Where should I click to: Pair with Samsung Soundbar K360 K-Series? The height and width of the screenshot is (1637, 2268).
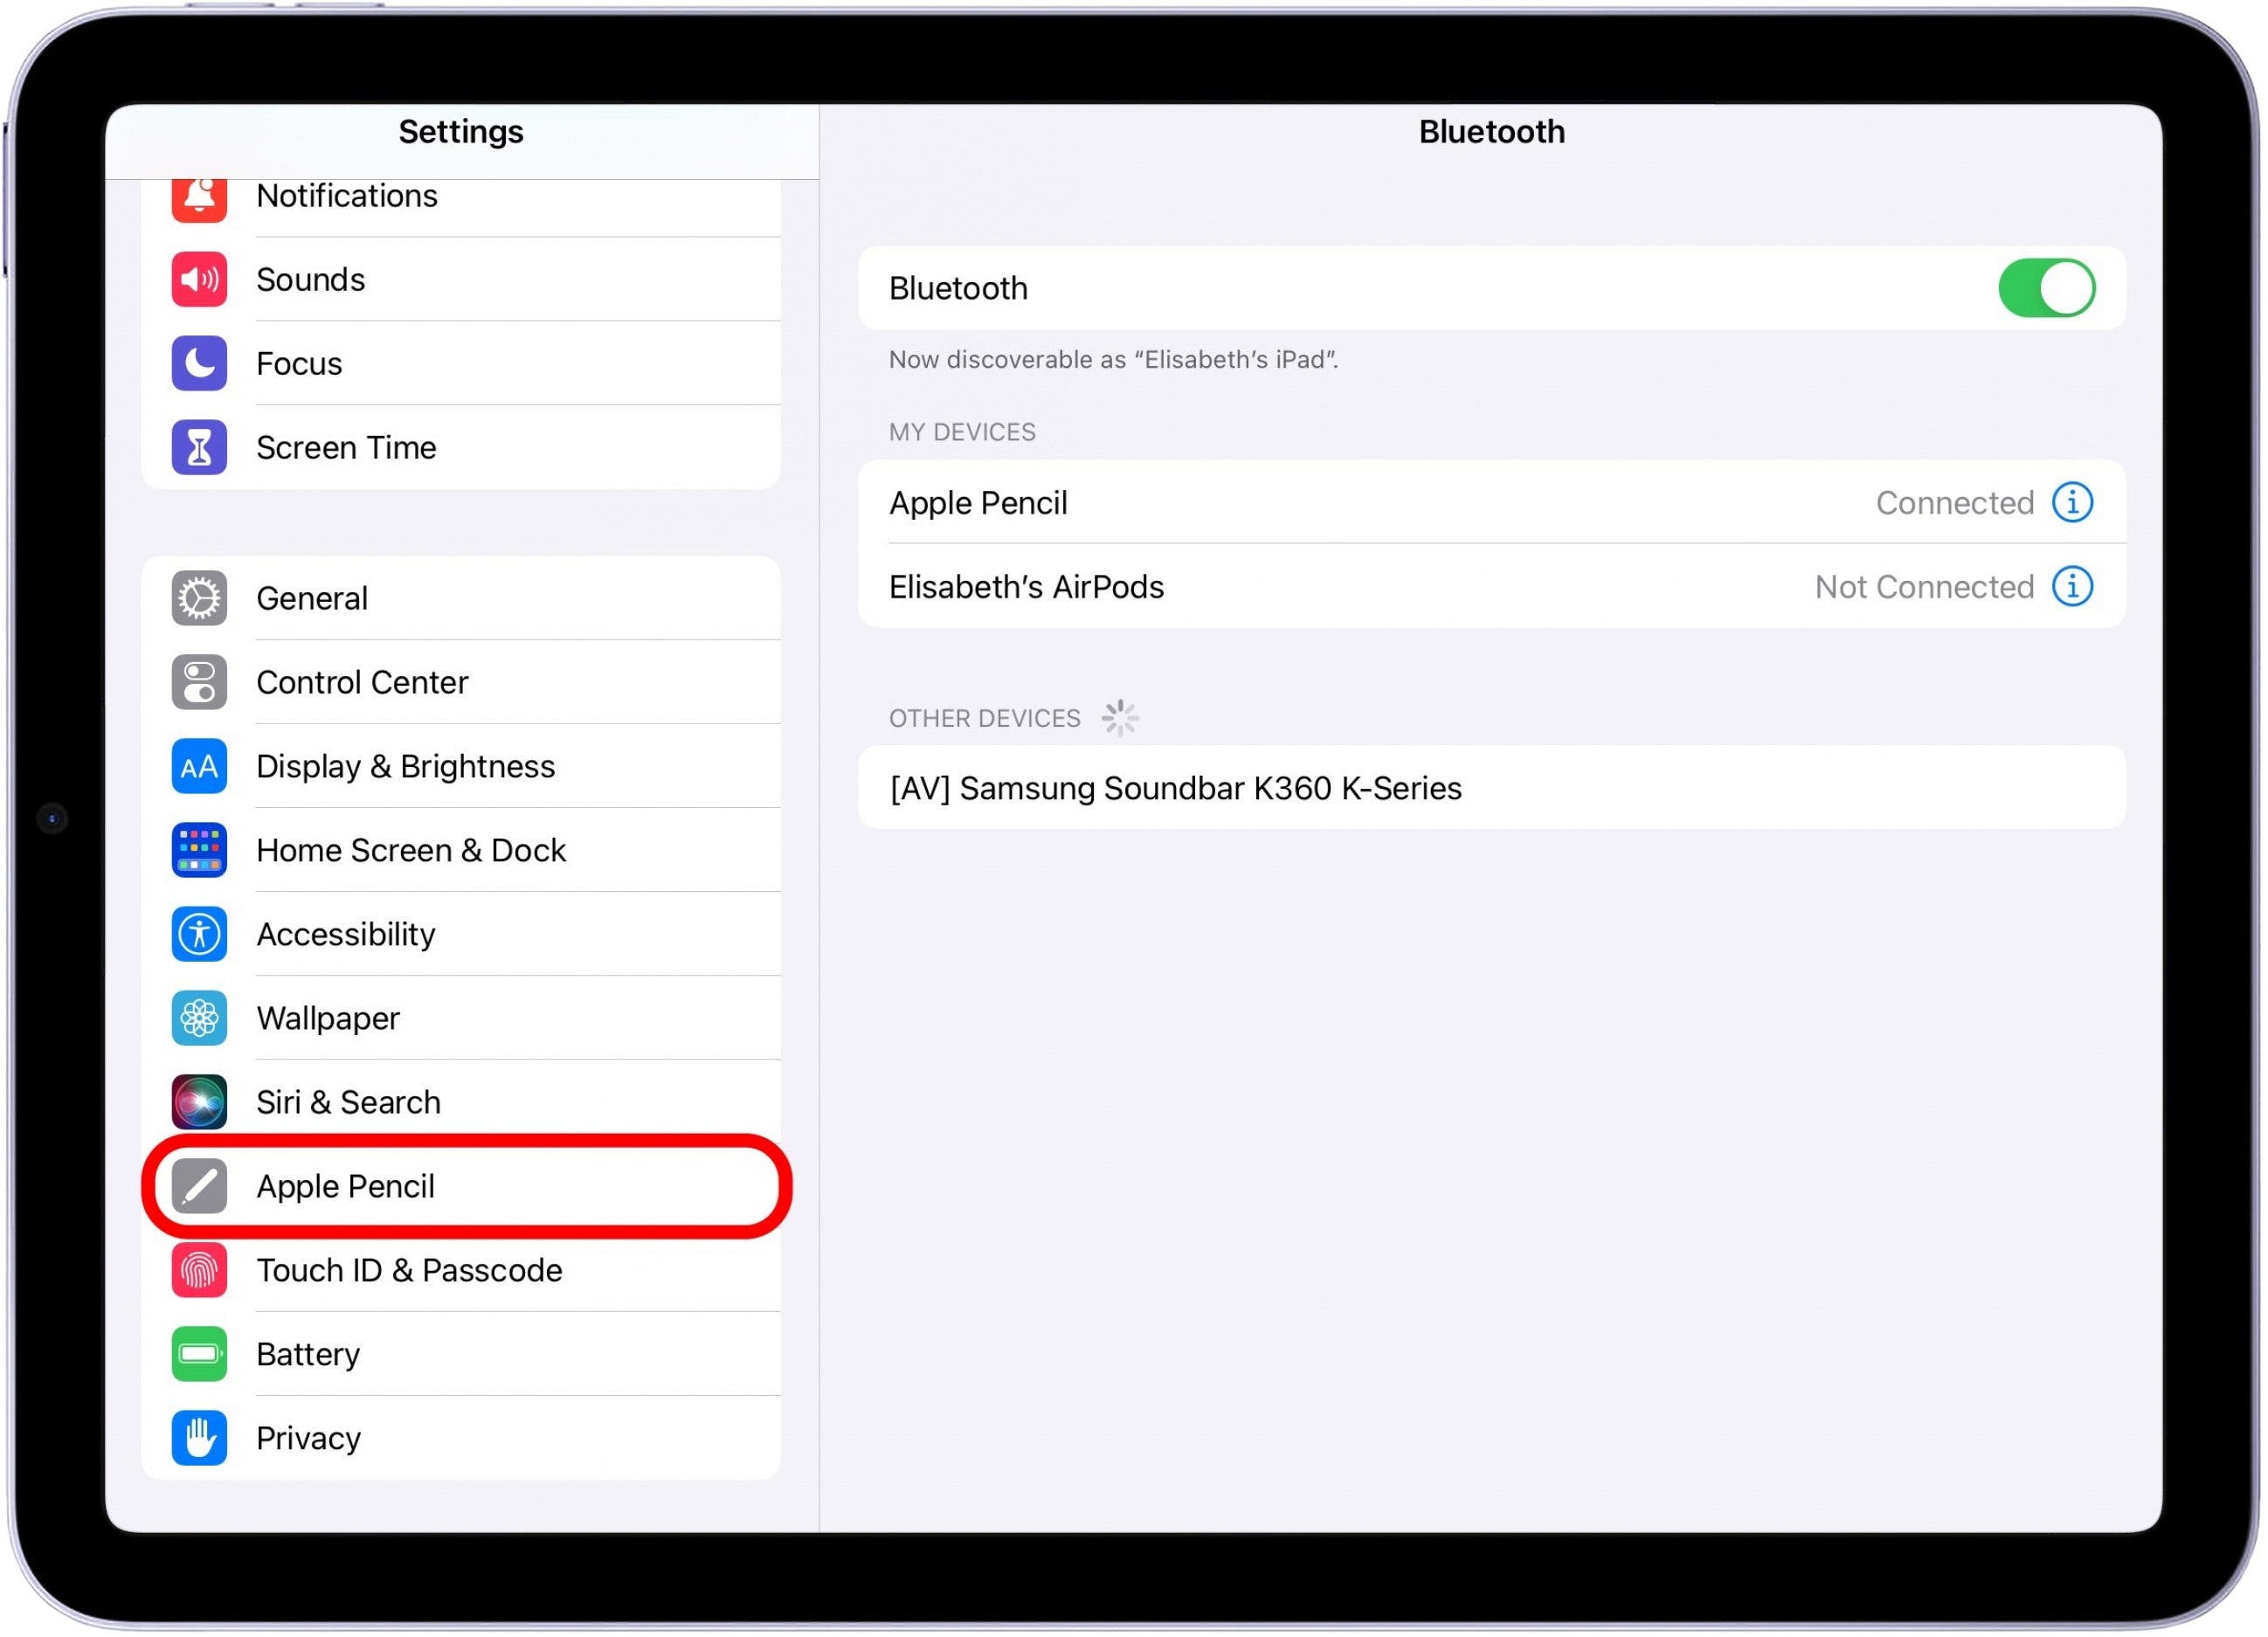1491,788
